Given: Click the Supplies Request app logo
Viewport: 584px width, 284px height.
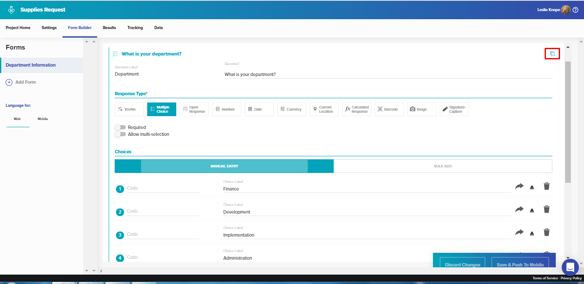Looking at the screenshot, I should tap(11, 9).
